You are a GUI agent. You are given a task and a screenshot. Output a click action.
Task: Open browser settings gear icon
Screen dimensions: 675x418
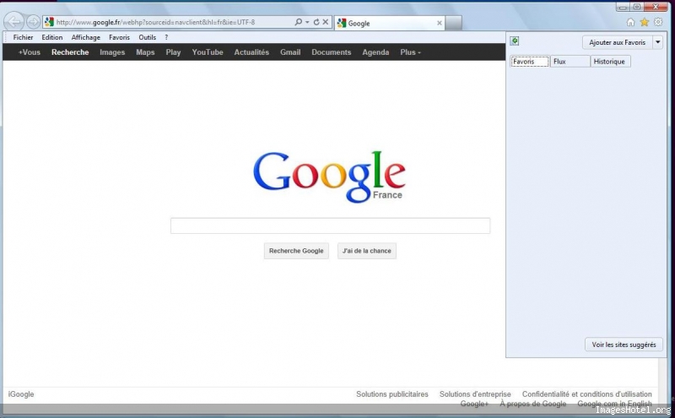tap(658, 22)
